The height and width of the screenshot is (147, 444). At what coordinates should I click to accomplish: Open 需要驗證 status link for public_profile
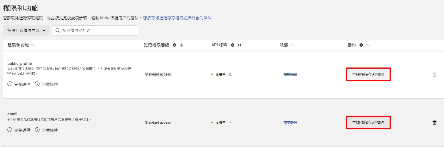[x=290, y=74]
